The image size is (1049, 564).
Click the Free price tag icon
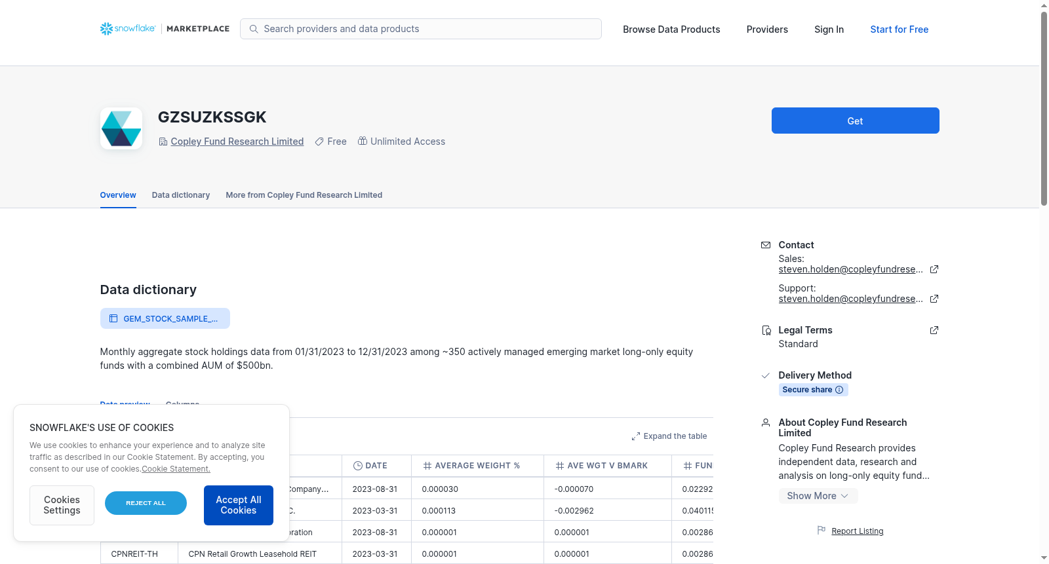[x=319, y=141]
